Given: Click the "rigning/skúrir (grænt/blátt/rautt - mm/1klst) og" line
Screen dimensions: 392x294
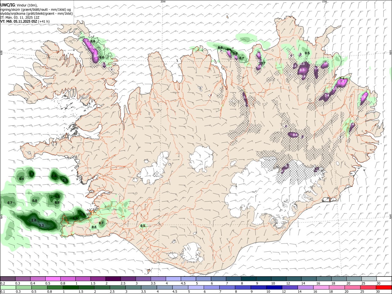Looking at the screenshot, I should tap(36, 9).
